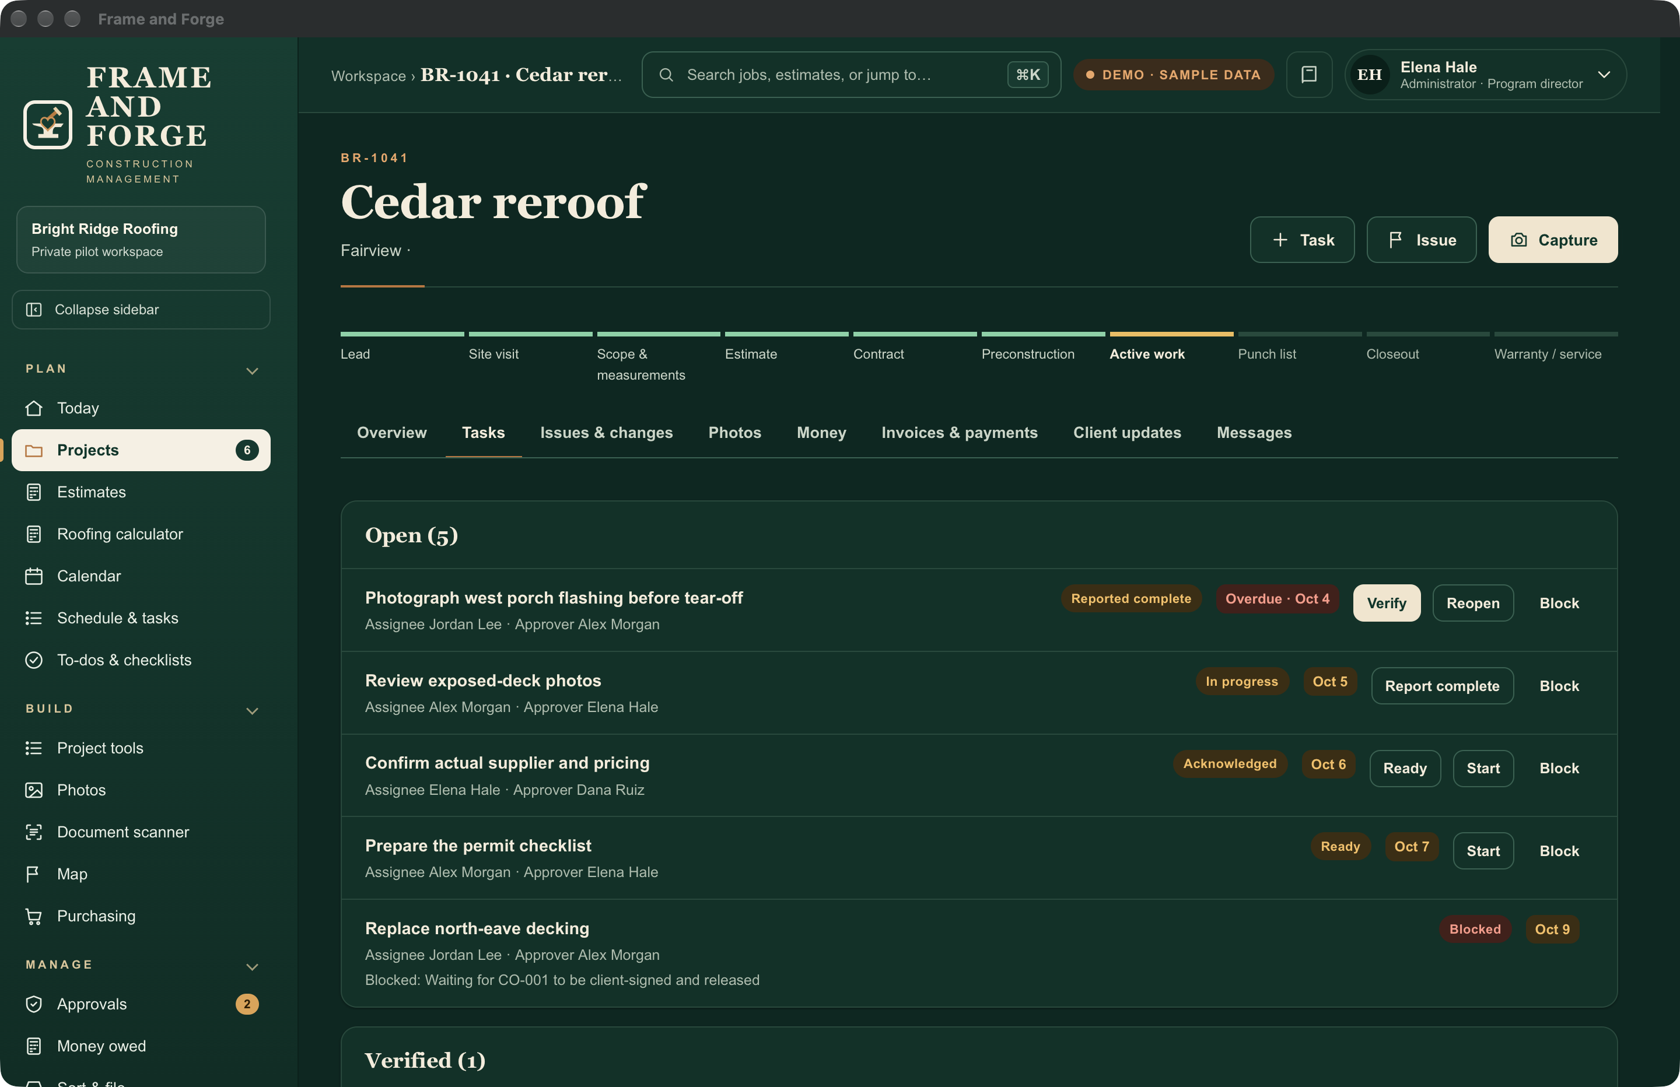
Task: Switch to the Overview tab
Action: click(x=392, y=433)
